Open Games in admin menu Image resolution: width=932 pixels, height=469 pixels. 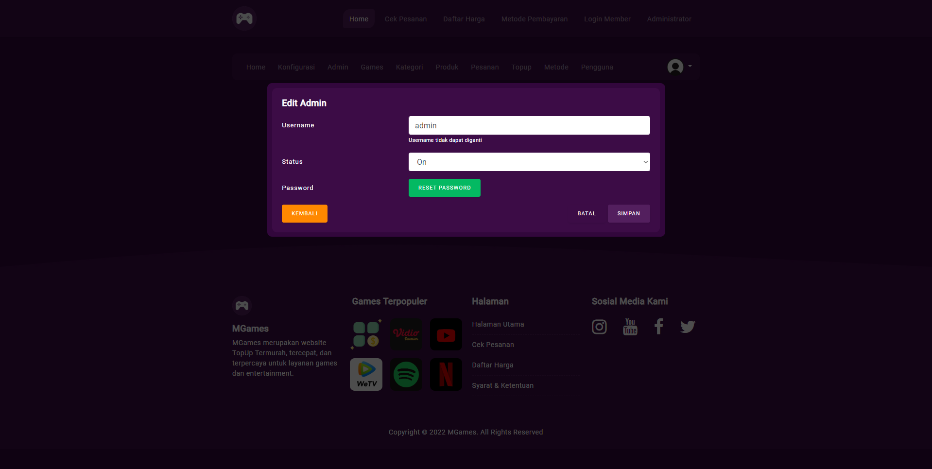(372, 67)
